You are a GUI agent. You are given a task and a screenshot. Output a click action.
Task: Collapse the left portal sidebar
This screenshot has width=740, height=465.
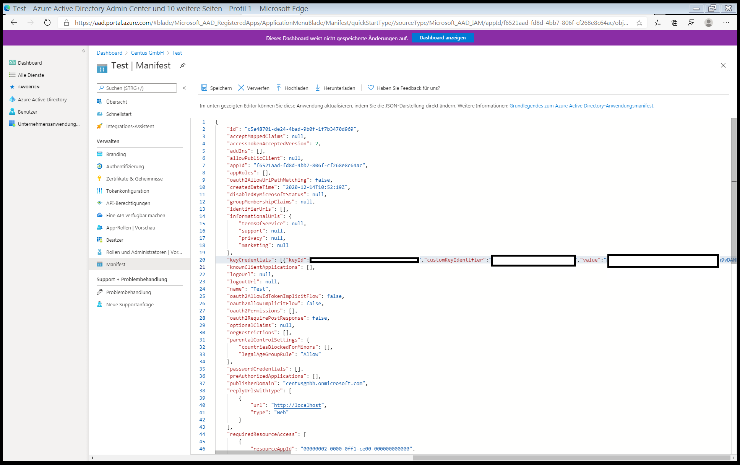(x=84, y=51)
